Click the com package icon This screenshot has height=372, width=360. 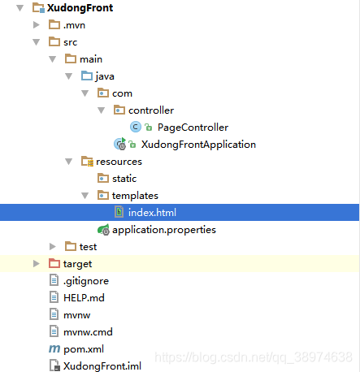(103, 93)
